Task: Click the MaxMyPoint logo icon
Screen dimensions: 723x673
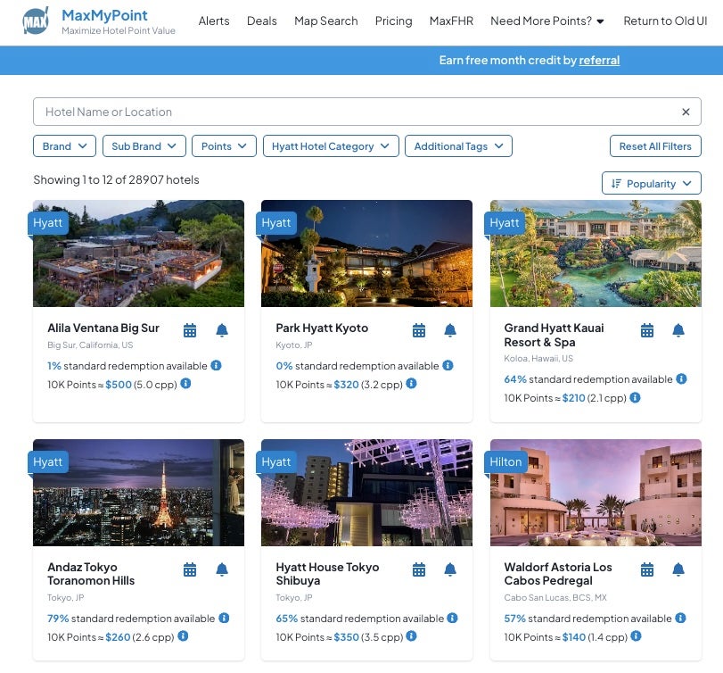Action: point(36,20)
